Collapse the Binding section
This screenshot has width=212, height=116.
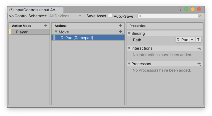tap(129, 33)
